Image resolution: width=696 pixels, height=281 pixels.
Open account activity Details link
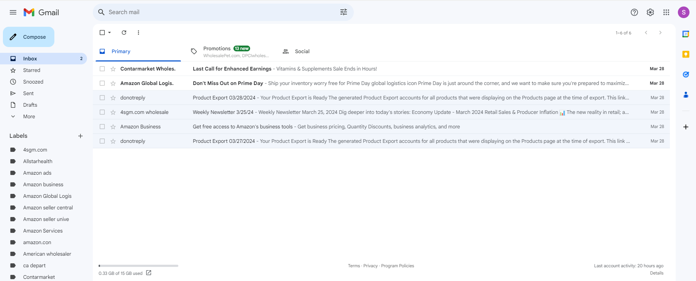[x=656, y=273]
